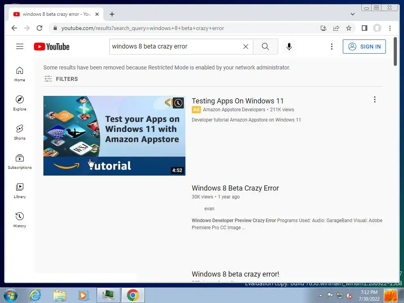Open the Windows Start orb
This screenshot has height=303, width=404.
click(11, 295)
